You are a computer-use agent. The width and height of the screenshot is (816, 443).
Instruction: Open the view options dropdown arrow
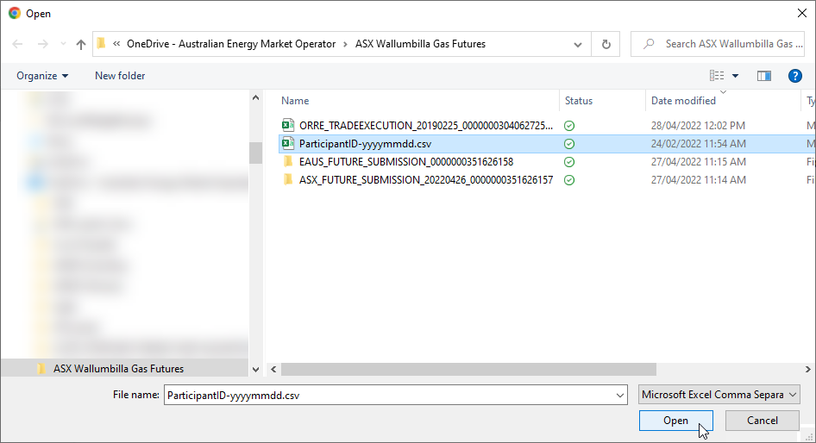[735, 76]
